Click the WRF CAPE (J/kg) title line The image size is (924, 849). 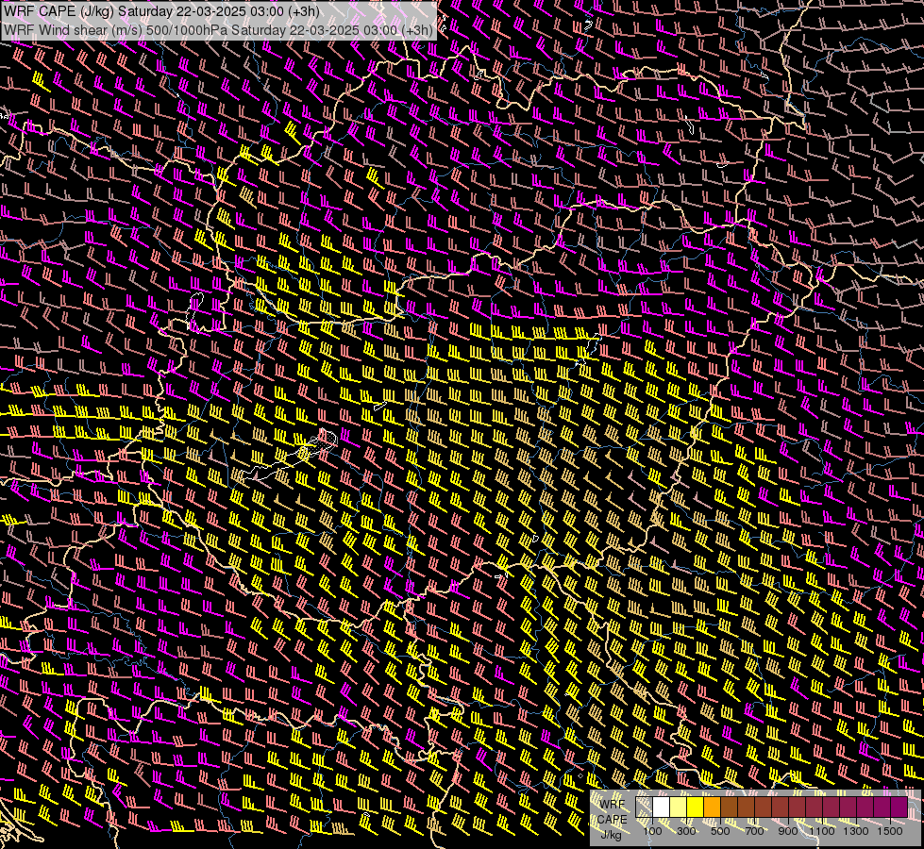point(161,11)
